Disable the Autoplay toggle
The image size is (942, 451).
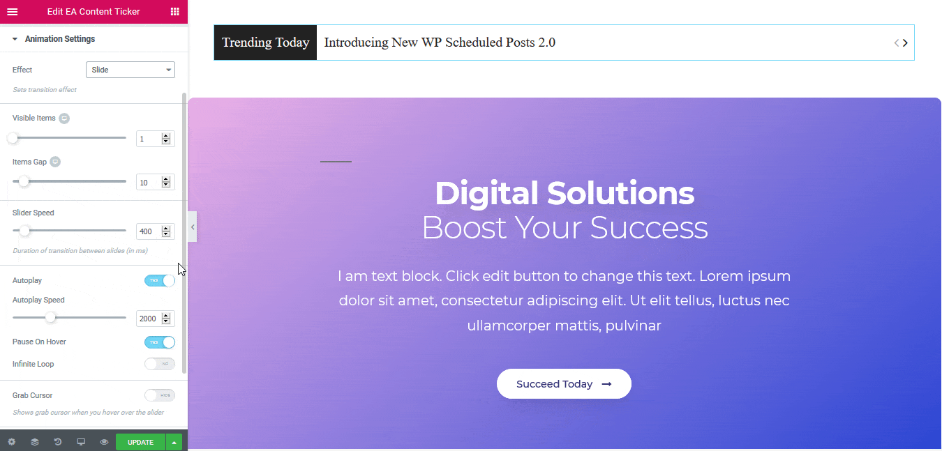tap(160, 280)
